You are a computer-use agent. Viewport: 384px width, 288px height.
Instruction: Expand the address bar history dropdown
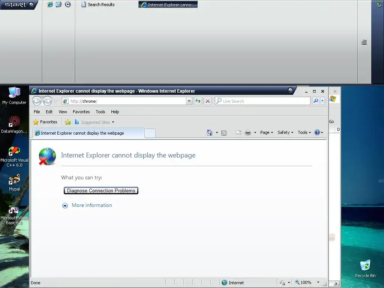click(189, 101)
